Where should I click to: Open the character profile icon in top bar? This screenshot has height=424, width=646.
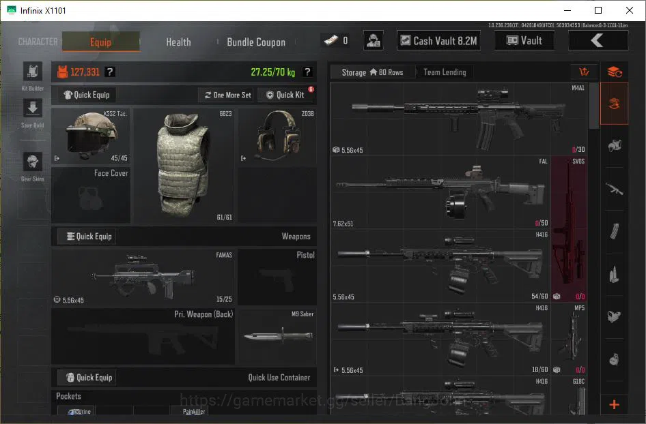374,40
